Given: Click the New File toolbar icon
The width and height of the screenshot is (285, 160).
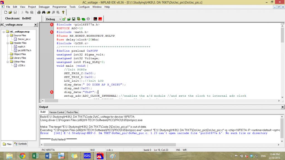Looking at the screenshot, I should pos(6,12).
